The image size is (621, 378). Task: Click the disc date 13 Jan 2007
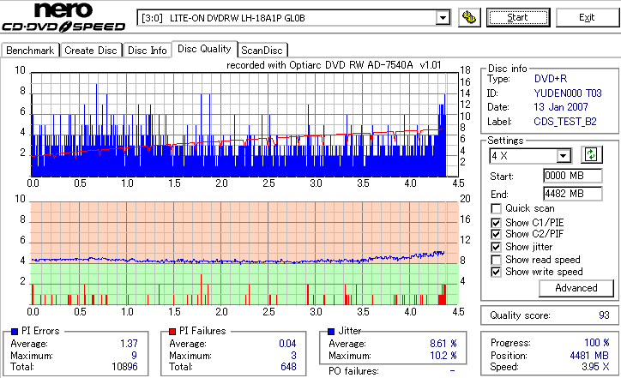(x=561, y=107)
